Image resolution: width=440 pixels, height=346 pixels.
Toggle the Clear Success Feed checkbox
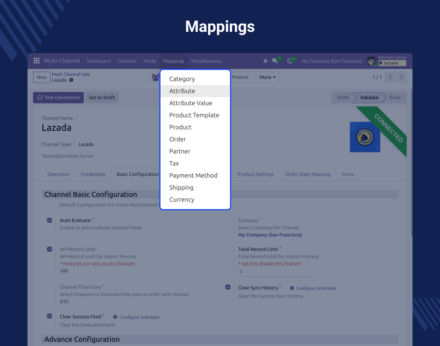[x=49, y=316]
